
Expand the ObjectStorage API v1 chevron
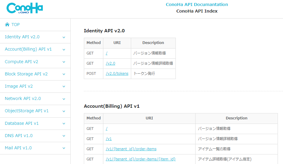coord(64,111)
